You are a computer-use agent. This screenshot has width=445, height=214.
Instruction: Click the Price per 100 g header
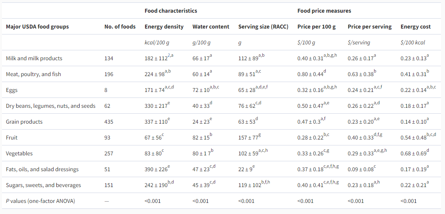317,27
